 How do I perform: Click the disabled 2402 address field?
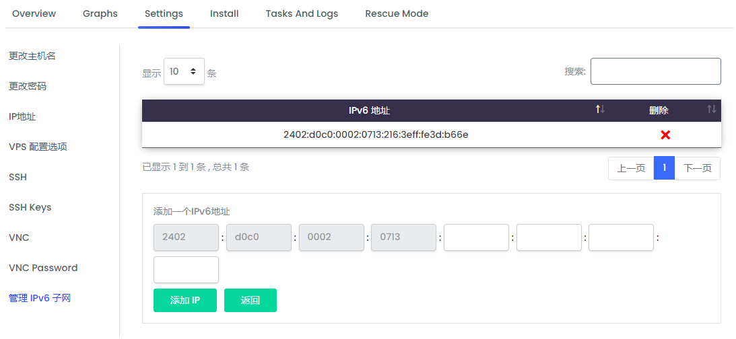coord(186,237)
